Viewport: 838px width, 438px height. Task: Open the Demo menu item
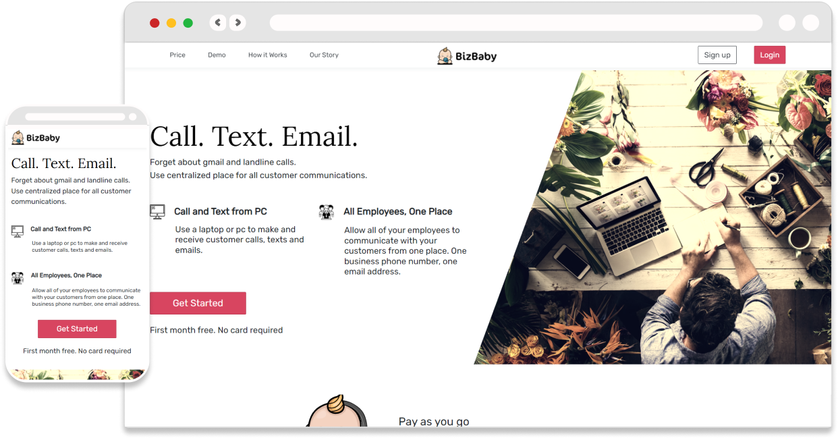tap(217, 55)
